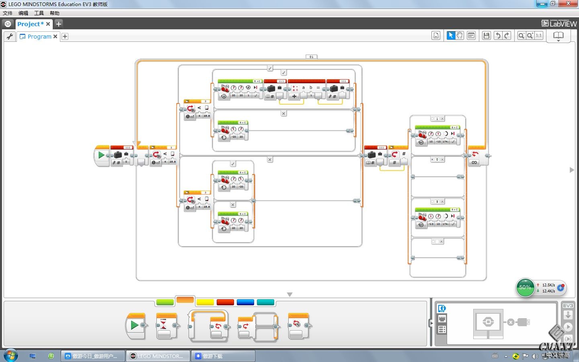Select the loop infinity mode button
Screen dimensions: 579x362
pyautogui.click(x=474, y=162)
